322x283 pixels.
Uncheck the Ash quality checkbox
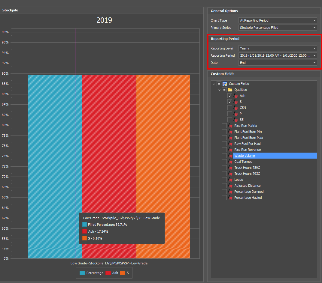coord(230,96)
